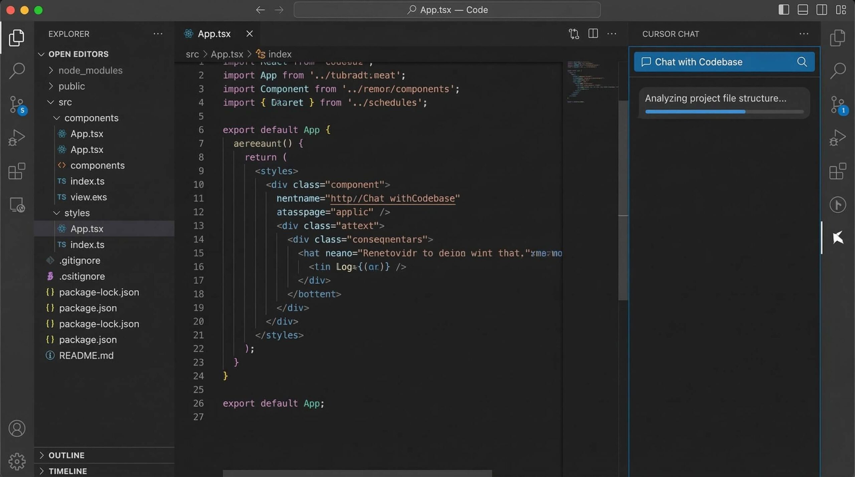Open the components file with orange brackets icon

pyautogui.click(x=104, y=165)
